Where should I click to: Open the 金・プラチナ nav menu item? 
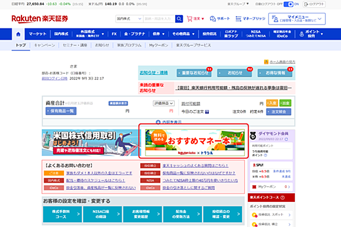(x=134, y=34)
